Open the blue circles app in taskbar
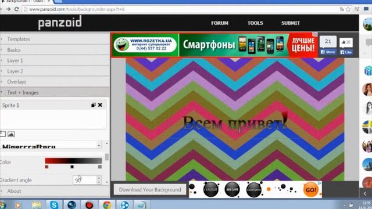This screenshot has width=372, height=209. pos(124,205)
